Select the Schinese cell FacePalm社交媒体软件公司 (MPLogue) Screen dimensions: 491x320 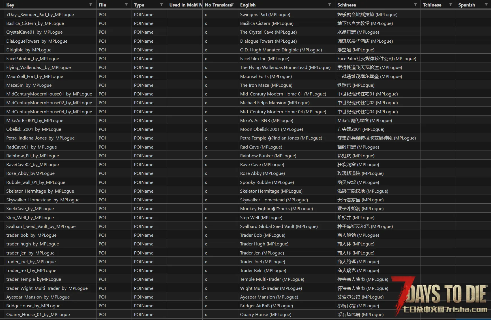click(x=378, y=58)
